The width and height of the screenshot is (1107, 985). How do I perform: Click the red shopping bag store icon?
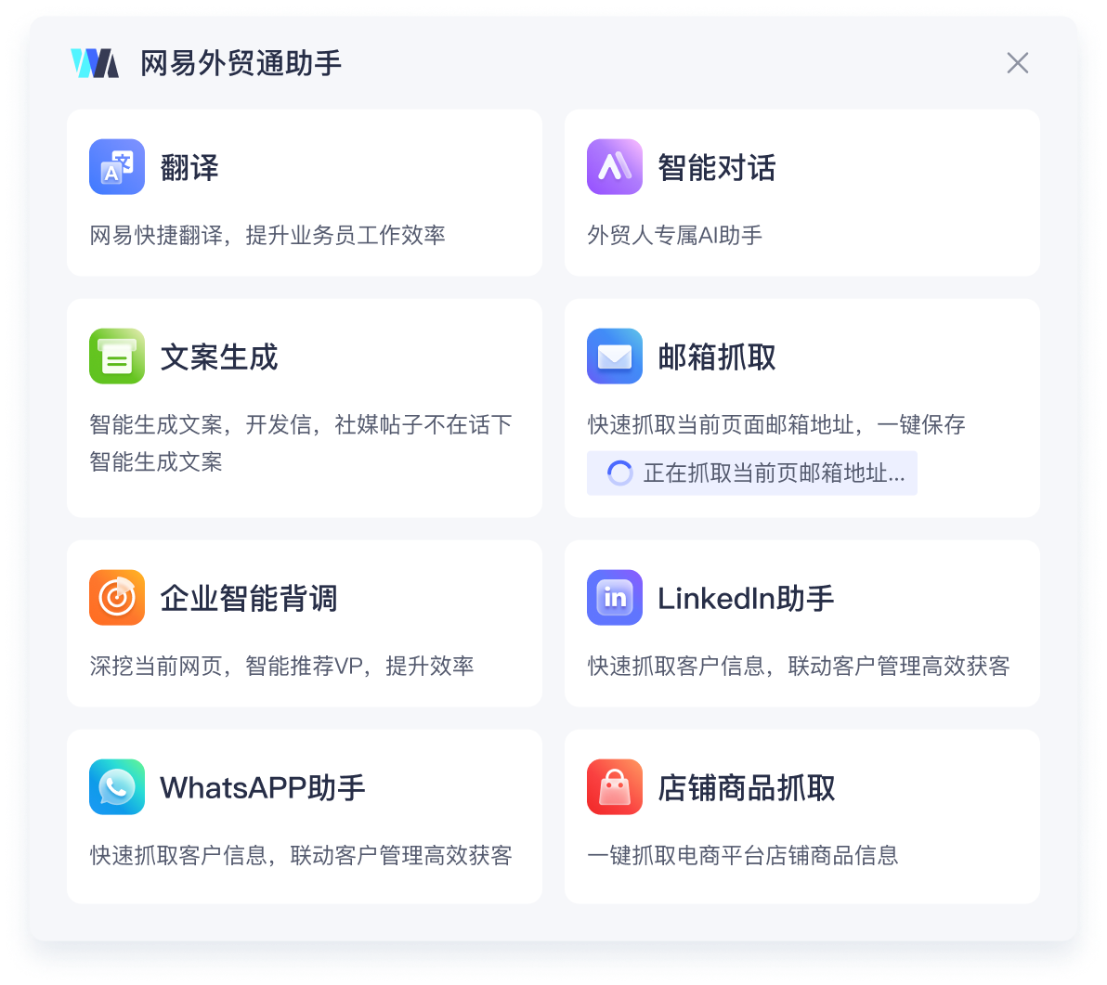(615, 787)
